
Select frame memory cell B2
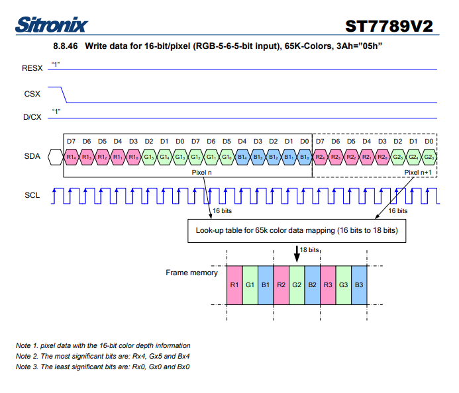[x=313, y=285]
